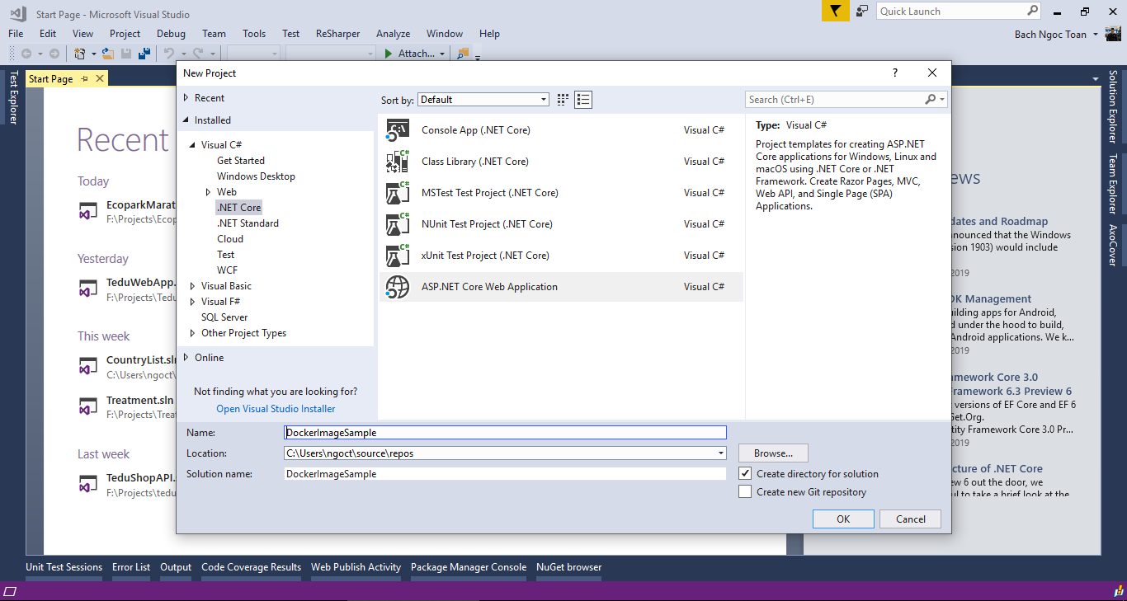The image size is (1127, 601).
Task: Open Visual Studio Installer link
Action: click(x=276, y=409)
